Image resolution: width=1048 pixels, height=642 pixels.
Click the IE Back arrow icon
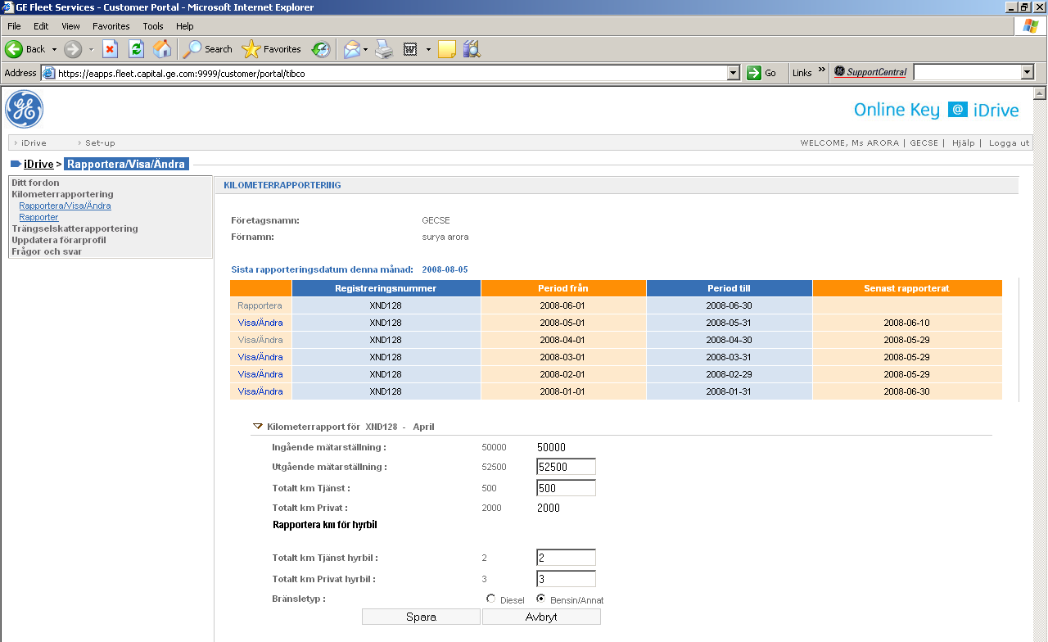tap(14, 49)
